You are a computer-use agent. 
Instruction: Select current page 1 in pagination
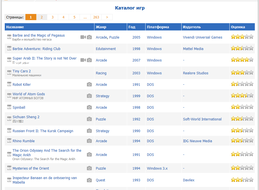(x=31, y=17)
